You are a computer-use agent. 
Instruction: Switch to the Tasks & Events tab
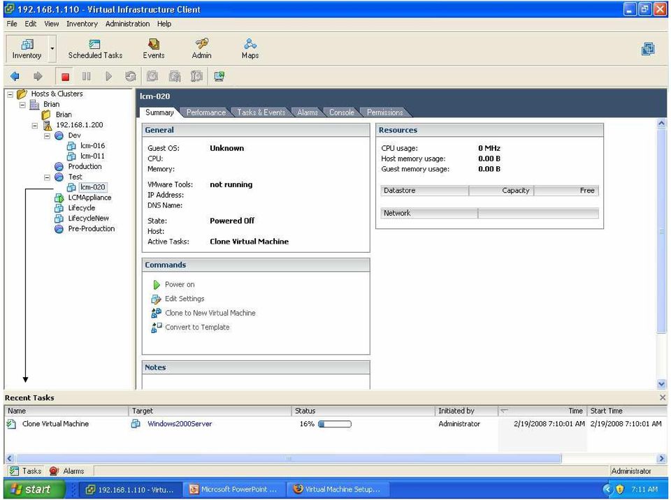coord(261,112)
